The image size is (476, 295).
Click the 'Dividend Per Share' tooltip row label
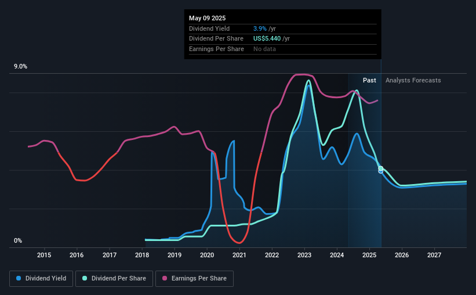tap(216, 39)
